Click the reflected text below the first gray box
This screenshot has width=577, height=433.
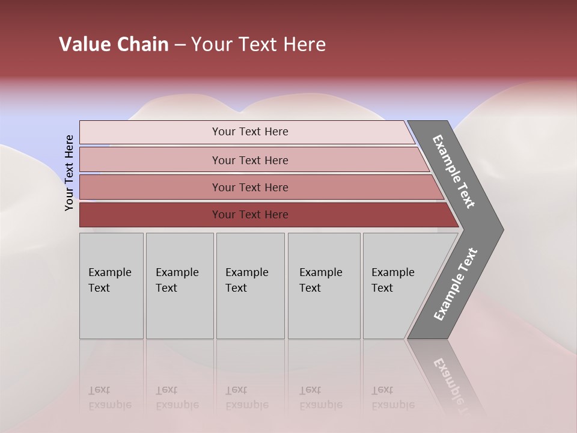click(109, 398)
